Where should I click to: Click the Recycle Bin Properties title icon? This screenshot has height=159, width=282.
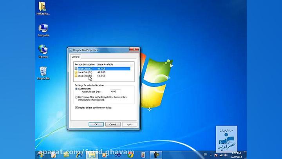(70, 50)
